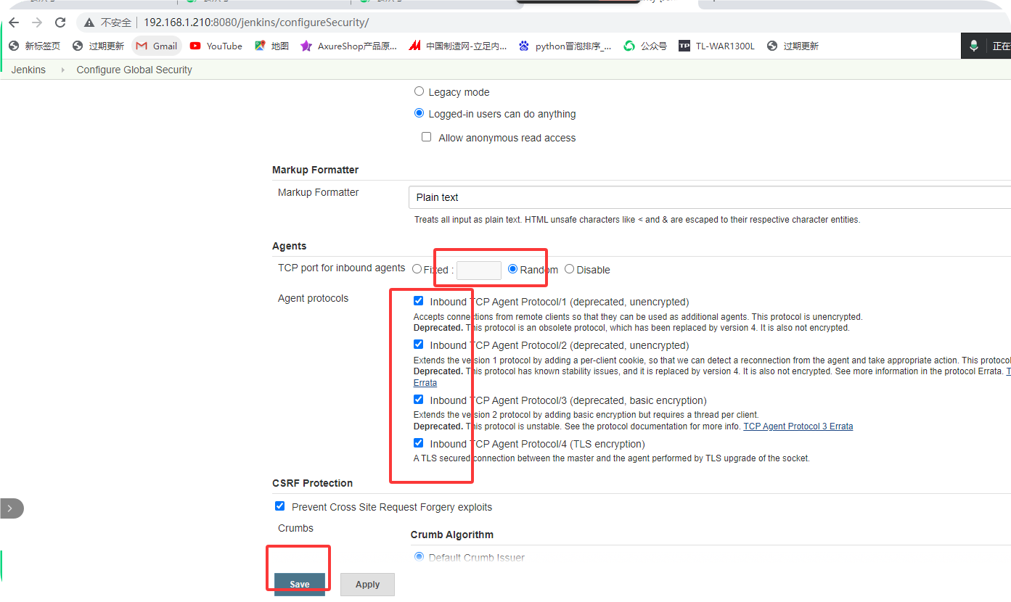Click the Fixed port number field
The width and height of the screenshot is (1011, 602).
(x=479, y=271)
